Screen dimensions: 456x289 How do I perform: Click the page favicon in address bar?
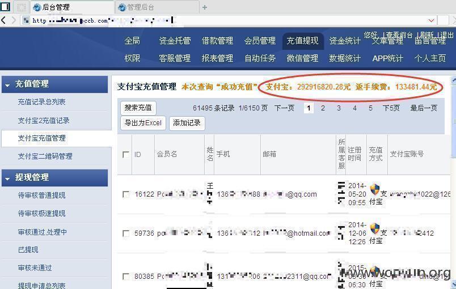26,20
